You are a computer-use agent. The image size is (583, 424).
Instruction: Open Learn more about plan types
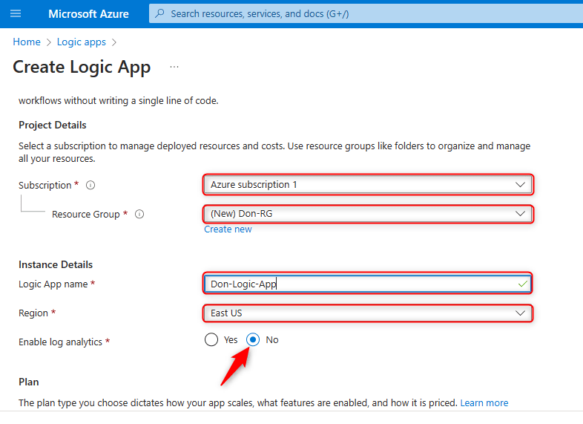pos(484,402)
